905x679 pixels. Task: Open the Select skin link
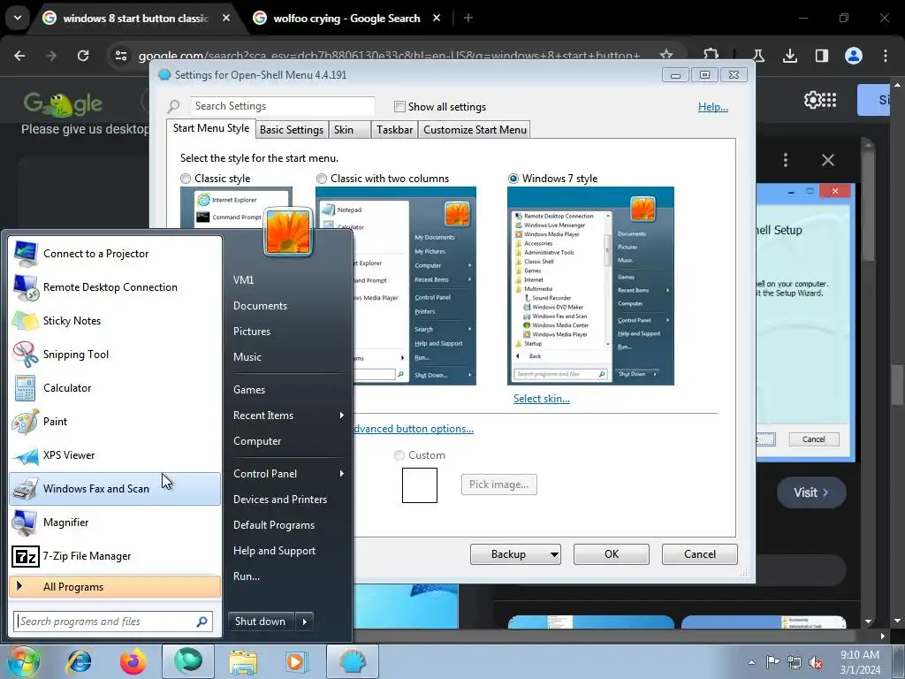click(542, 399)
